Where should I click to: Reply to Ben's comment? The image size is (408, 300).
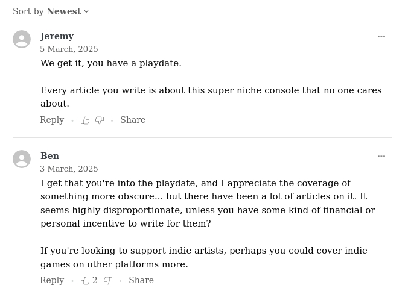[52, 281]
